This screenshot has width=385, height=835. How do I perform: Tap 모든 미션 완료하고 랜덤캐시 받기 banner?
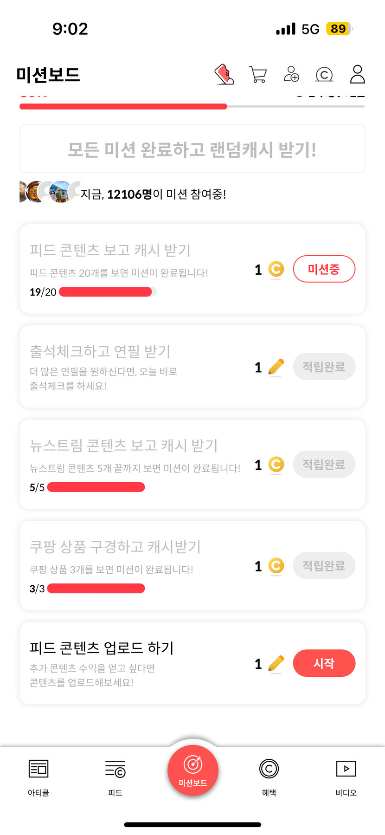[x=192, y=149]
